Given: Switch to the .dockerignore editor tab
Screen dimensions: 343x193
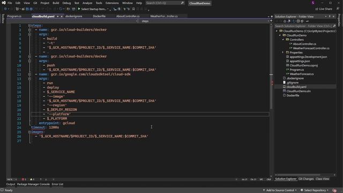Looking at the screenshot, I should pyautogui.click(x=74, y=16).
